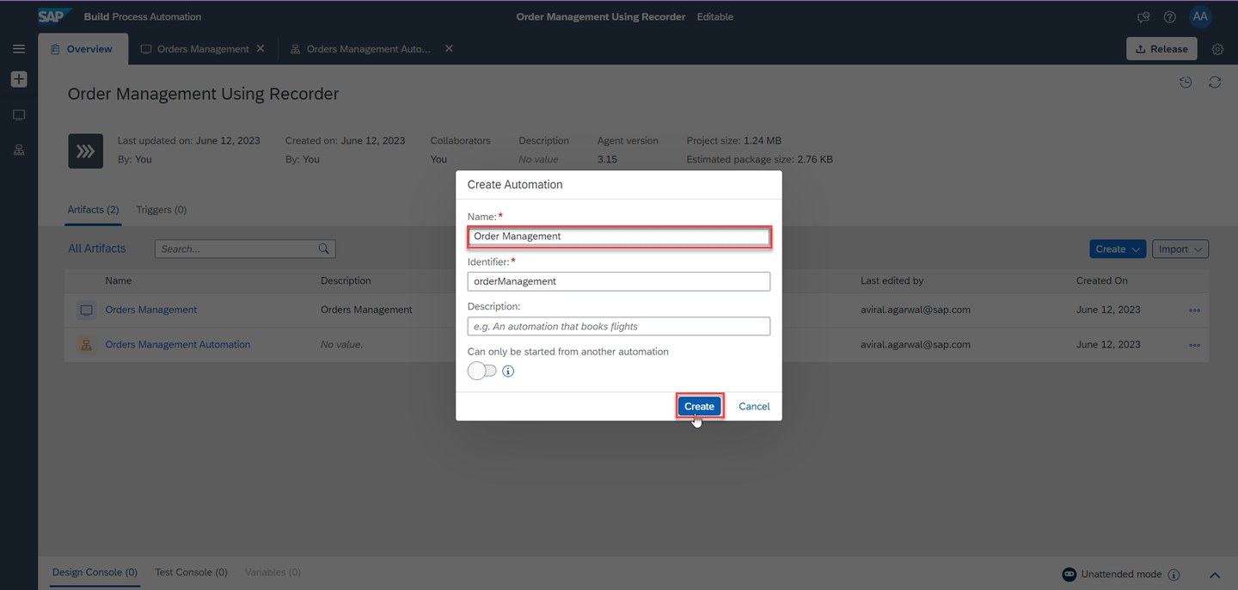Open more options for Orders Management Automation row

pyautogui.click(x=1194, y=345)
